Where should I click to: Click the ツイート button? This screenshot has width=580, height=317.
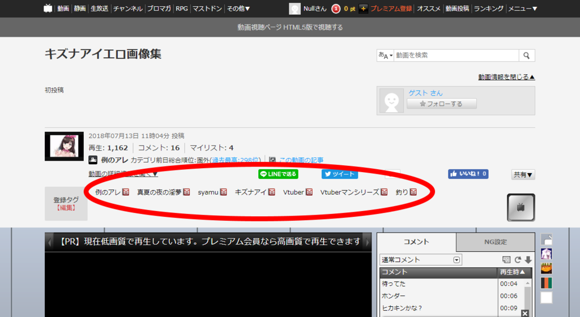pos(340,174)
